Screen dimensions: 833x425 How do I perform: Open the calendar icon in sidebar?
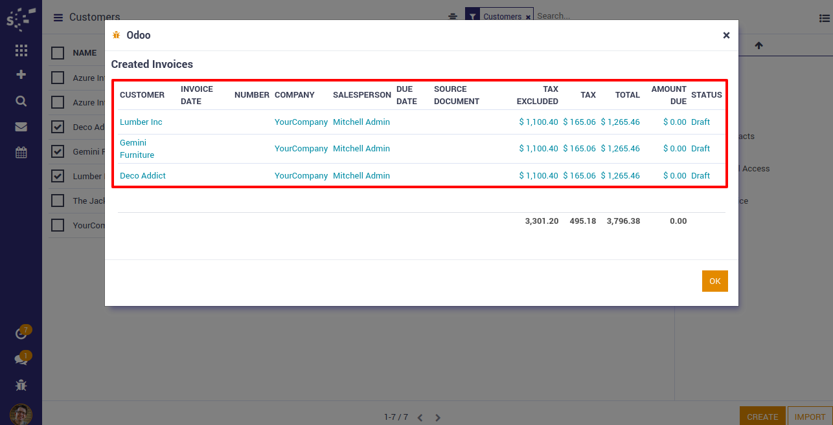pos(21,153)
